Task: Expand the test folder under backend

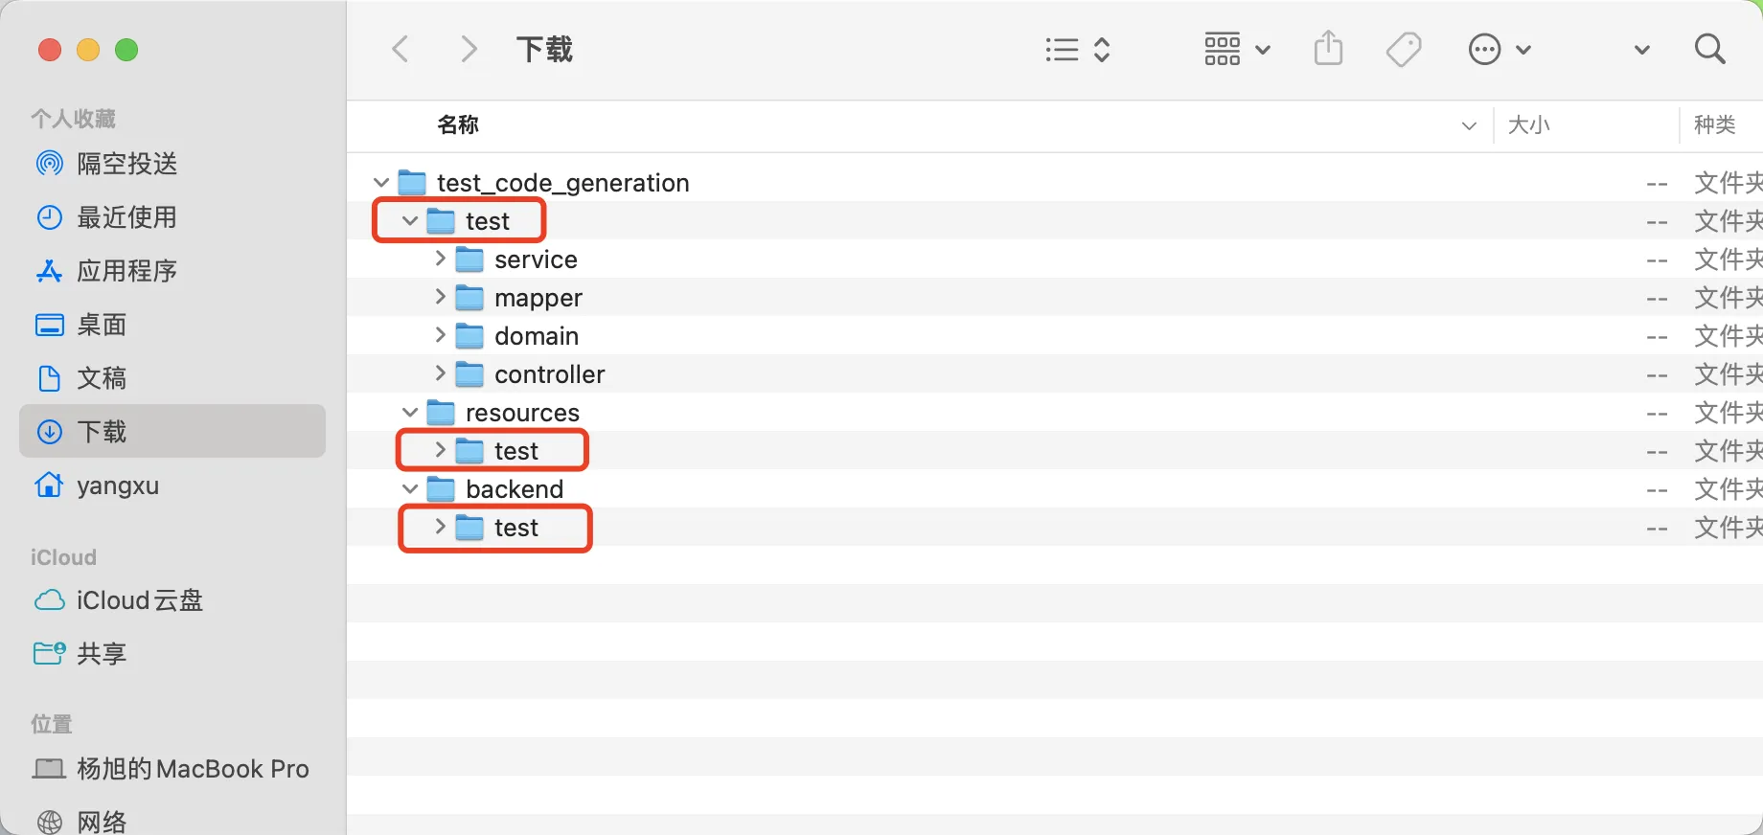Action: click(440, 527)
